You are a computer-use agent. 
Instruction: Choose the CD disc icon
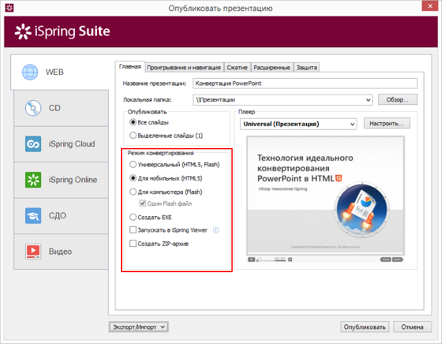(33, 108)
